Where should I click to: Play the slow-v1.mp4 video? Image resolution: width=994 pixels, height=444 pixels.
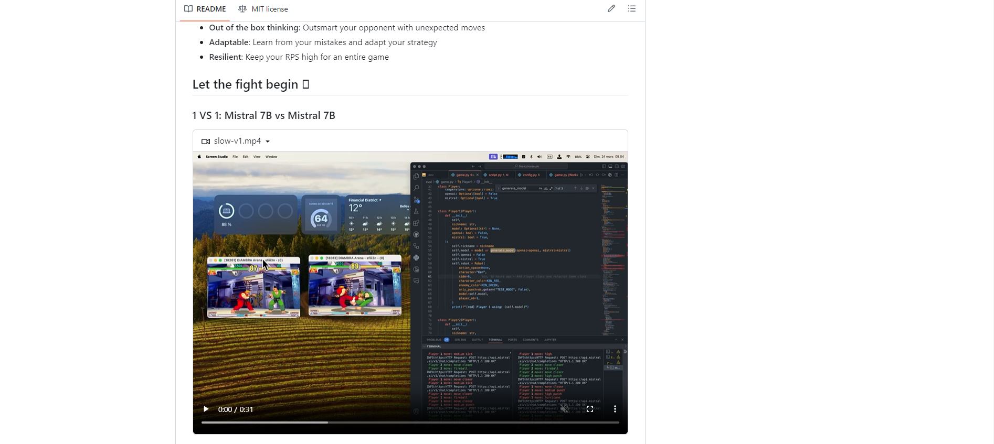(206, 409)
